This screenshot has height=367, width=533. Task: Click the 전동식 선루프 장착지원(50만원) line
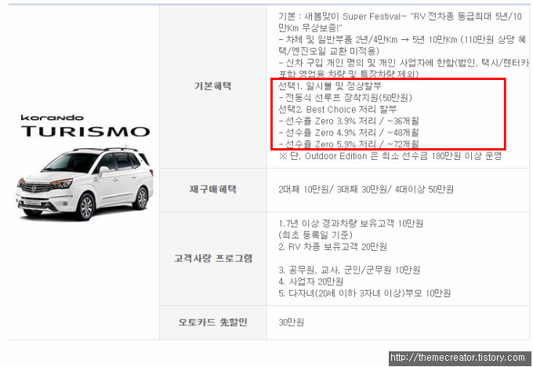(346, 97)
